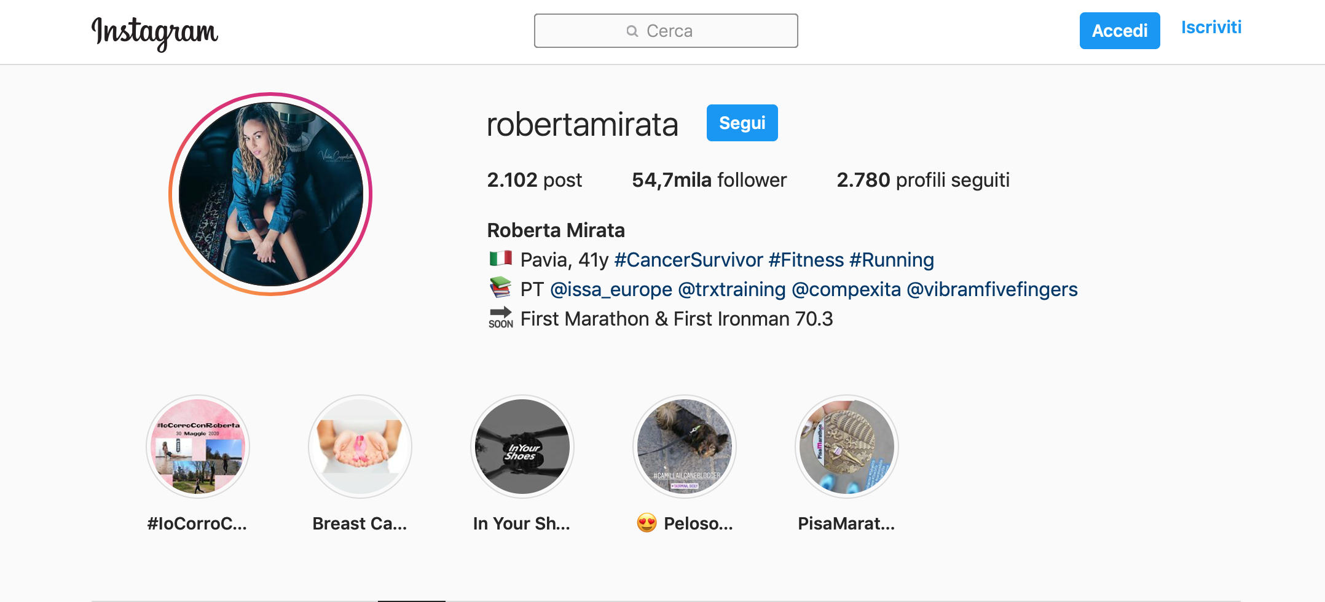1325x602 pixels.
Task: Open the In Your Sh... highlight circle
Action: (522, 447)
